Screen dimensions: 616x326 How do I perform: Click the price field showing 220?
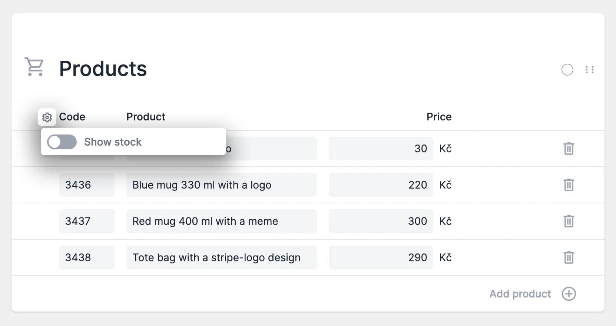[x=381, y=185]
